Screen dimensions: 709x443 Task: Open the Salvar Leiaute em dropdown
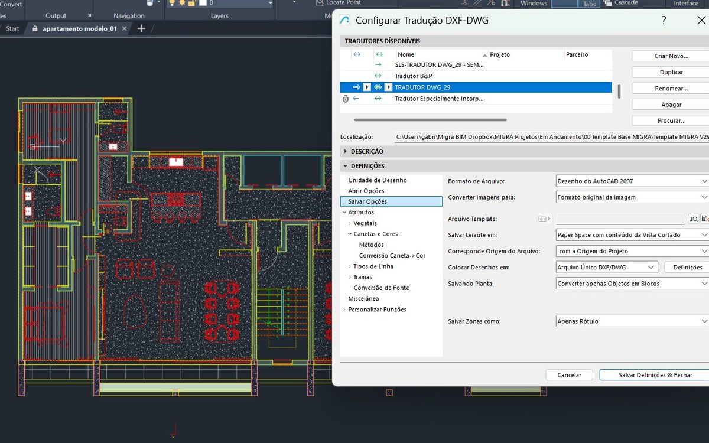(632, 235)
